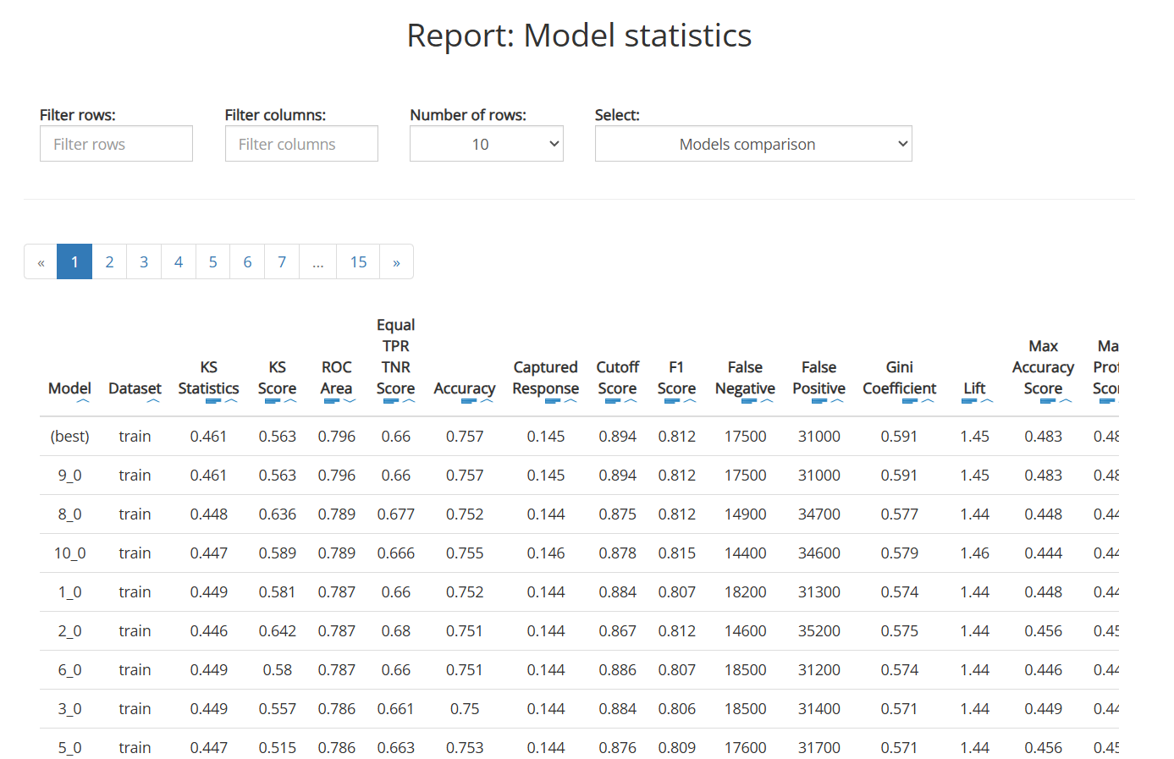Viewport: 1174px width, 759px height.
Task: Sort the Lift column with its chevron
Action: [986, 401]
